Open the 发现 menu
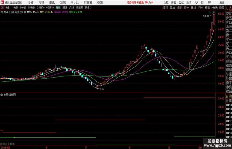 [63, 2]
